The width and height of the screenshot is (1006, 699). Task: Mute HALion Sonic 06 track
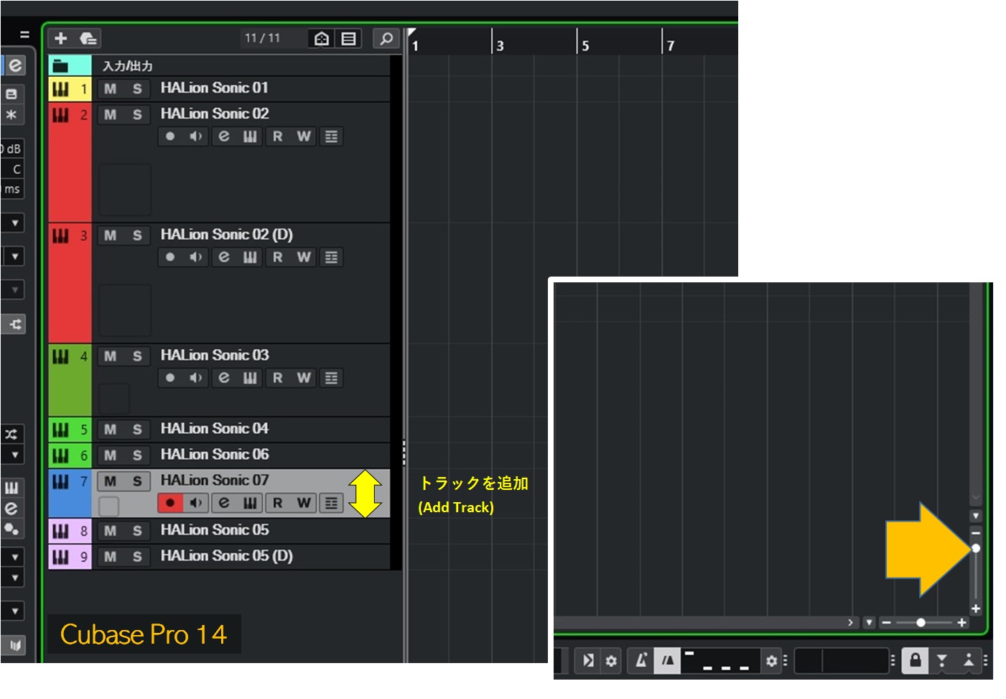click(110, 455)
